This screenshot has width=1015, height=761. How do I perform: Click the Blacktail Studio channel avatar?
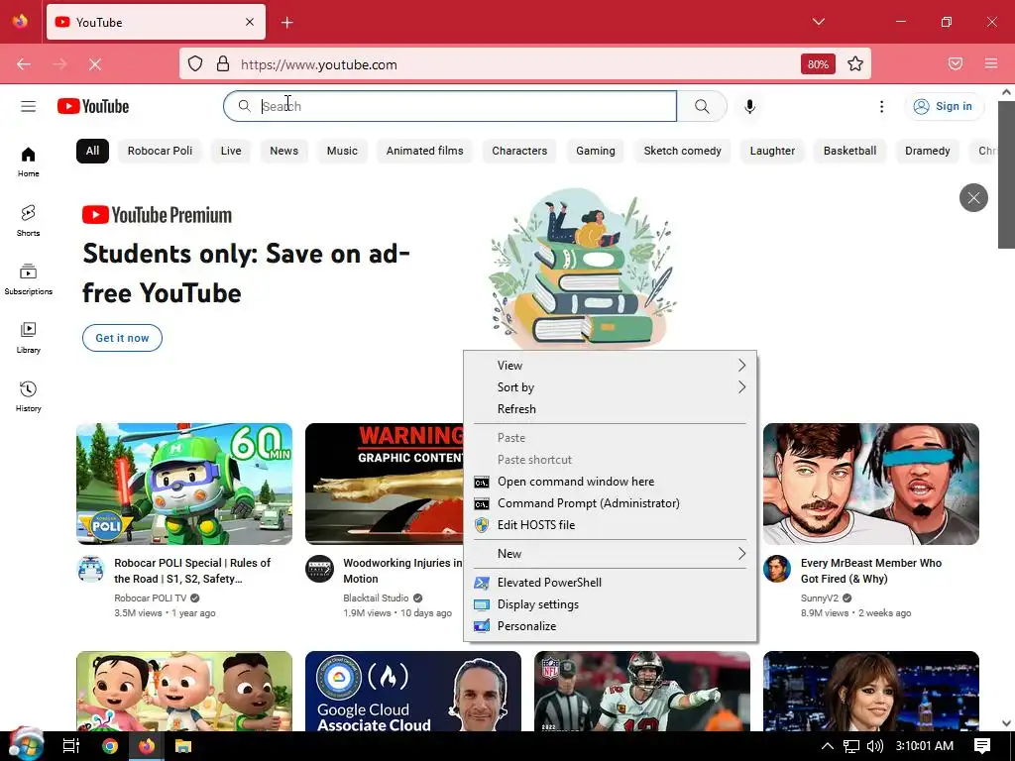point(320,569)
